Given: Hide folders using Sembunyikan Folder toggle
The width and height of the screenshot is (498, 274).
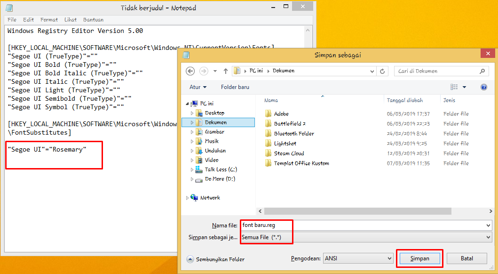Looking at the screenshot, I should (216, 259).
